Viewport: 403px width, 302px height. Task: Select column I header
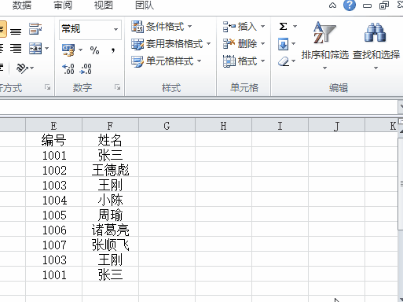[x=280, y=126]
